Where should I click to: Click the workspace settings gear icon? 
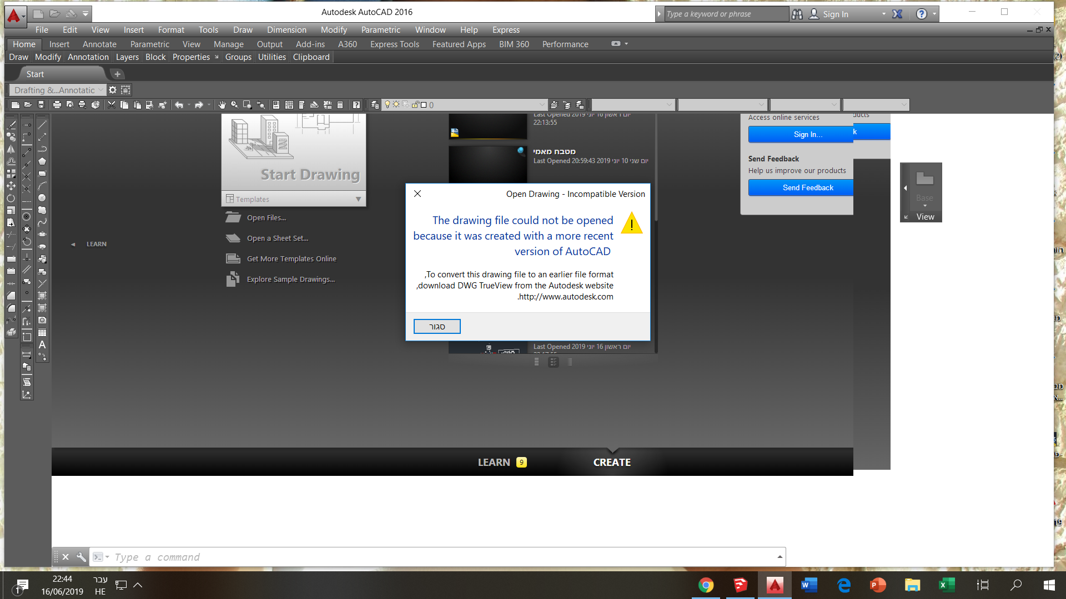pyautogui.click(x=113, y=90)
